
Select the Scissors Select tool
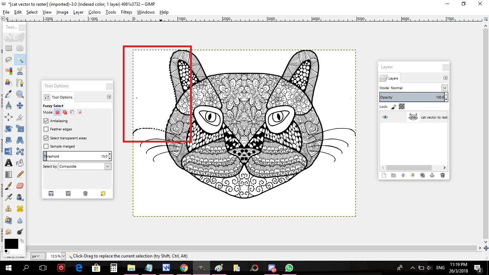coord(20,71)
